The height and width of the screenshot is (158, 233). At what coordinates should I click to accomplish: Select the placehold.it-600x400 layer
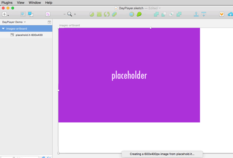pyautogui.click(x=29, y=35)
